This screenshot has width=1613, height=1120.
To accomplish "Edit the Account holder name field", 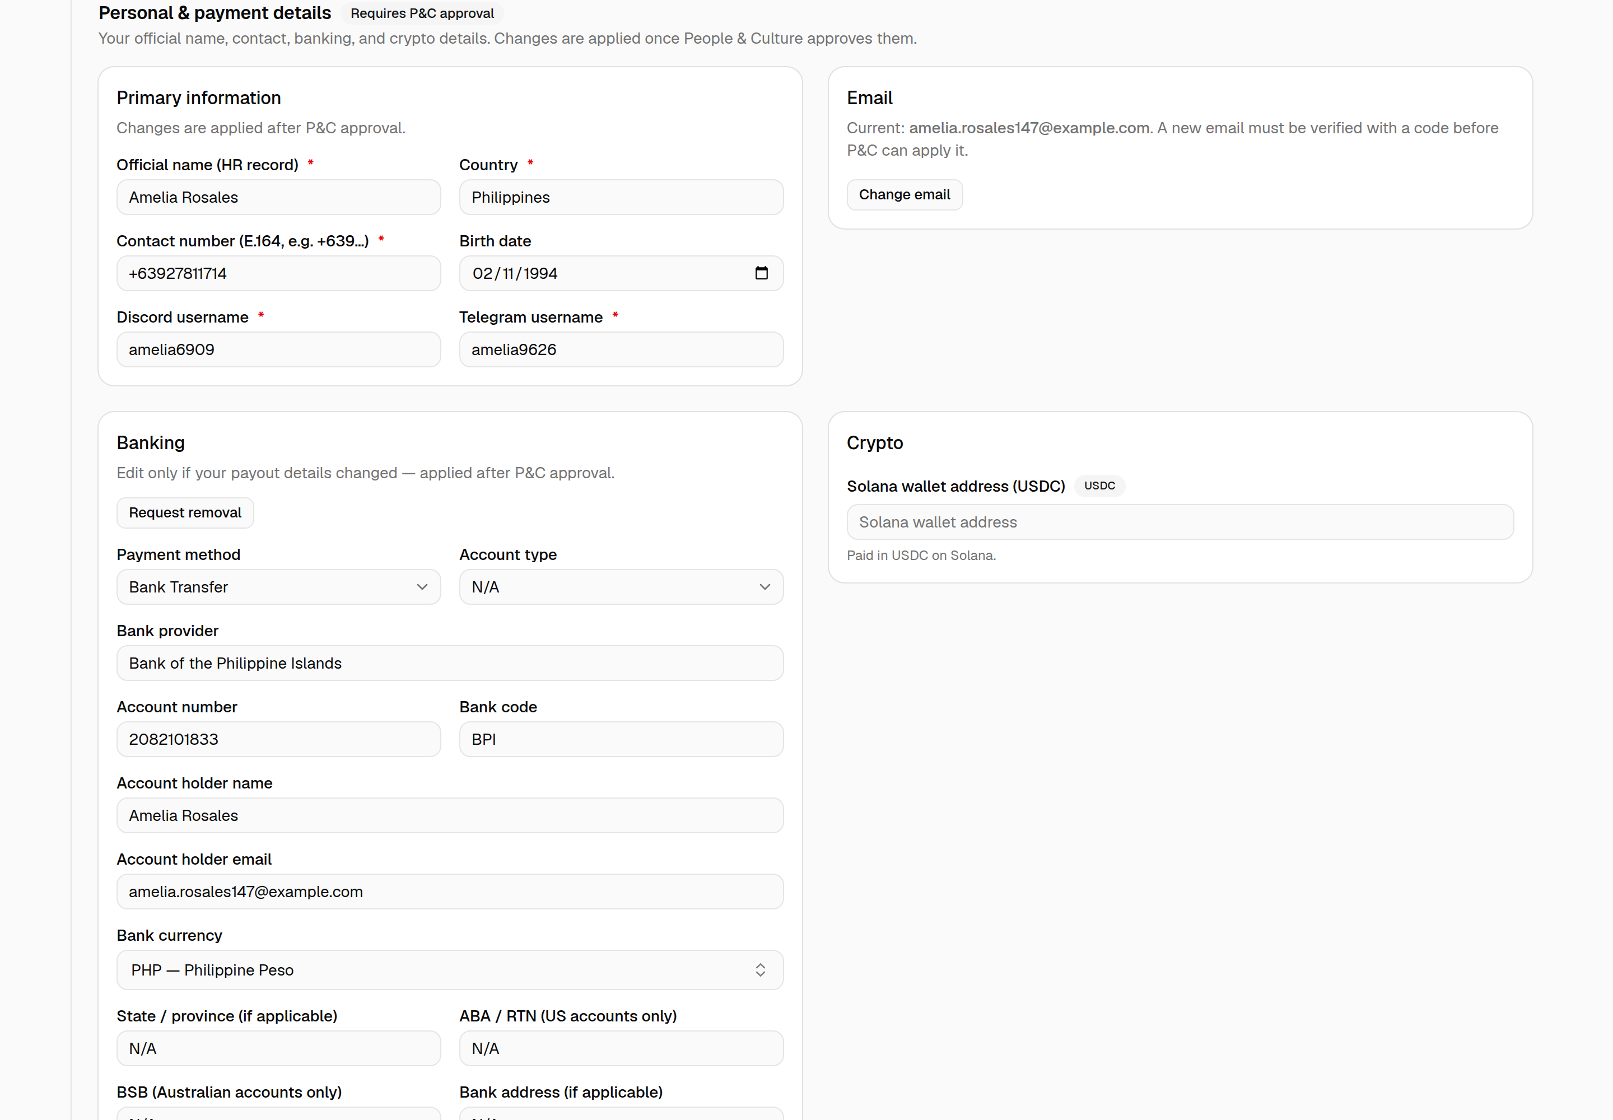I will point(450,815).
